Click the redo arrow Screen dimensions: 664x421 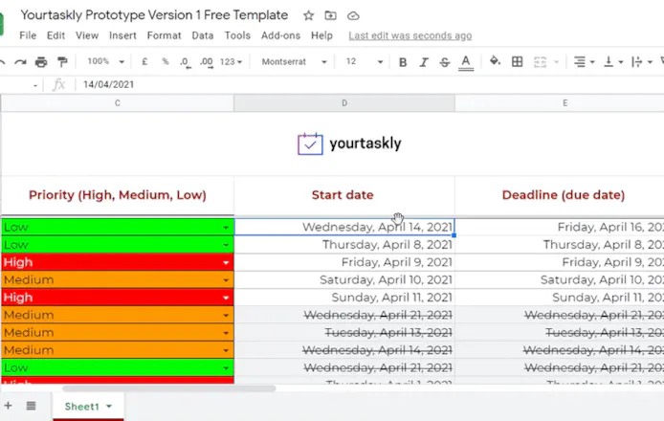click(20, 62)
